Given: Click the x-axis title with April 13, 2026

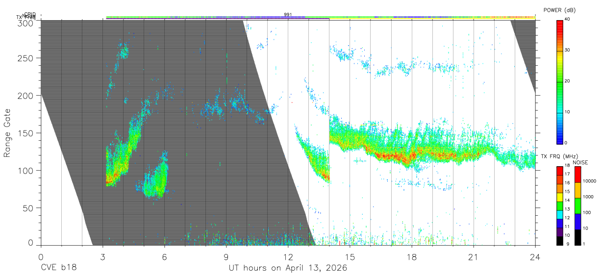Looking at the screenshot, I should tap(287, 268).
